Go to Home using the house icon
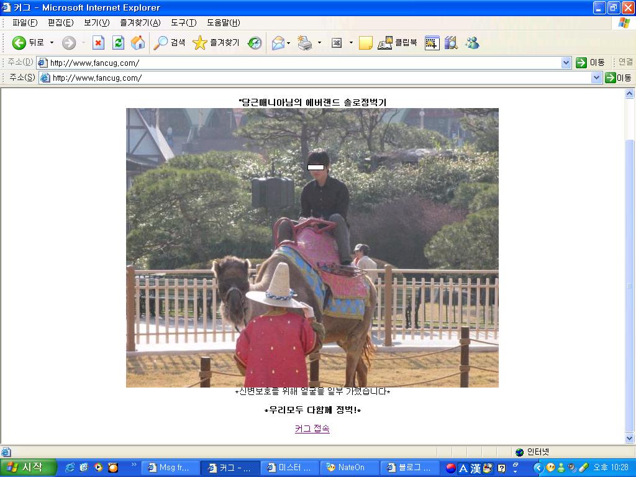636x477 pixels. coord(138,43)
